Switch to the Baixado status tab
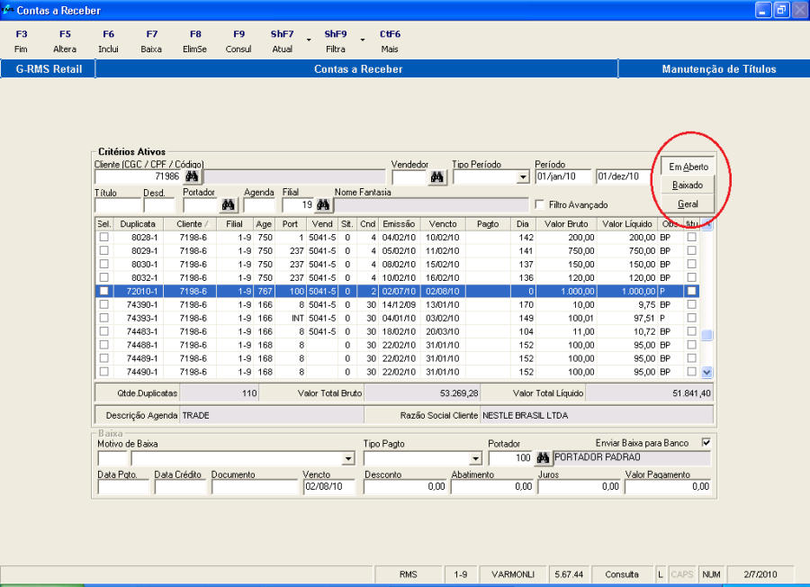Screen dimensions: 810x587 (x=688, y=185)
